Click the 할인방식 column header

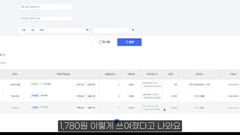[x=199, y=74]
